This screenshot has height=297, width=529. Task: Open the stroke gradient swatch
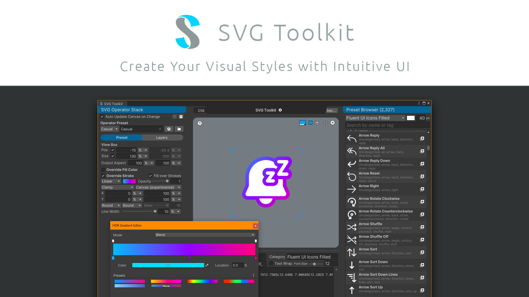[x=129, y=181]
